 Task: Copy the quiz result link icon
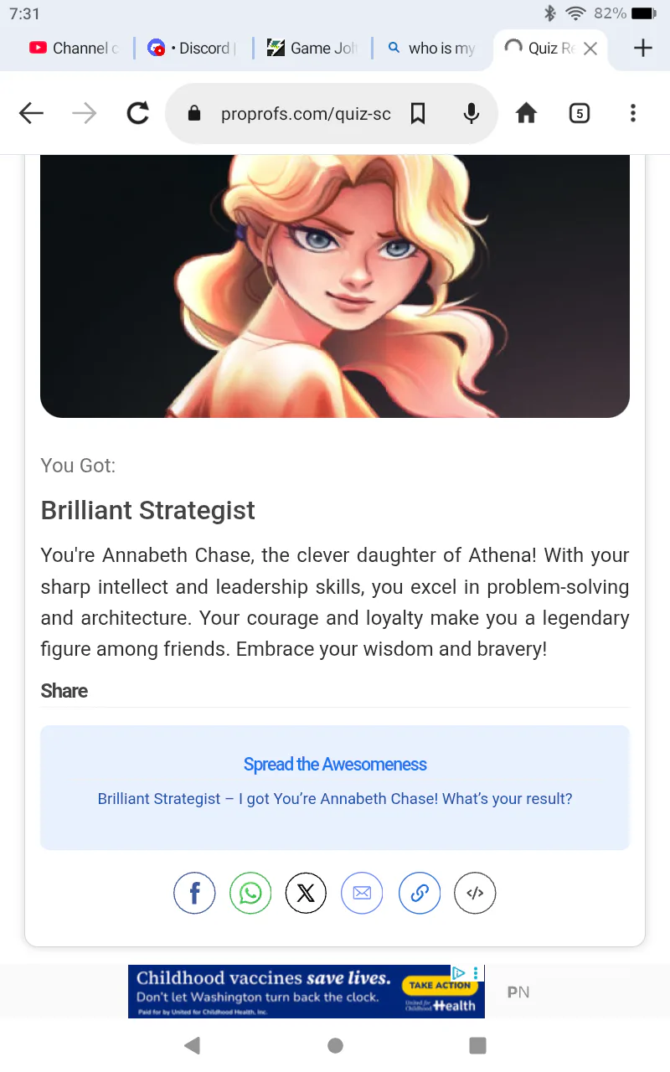point(420,893)
